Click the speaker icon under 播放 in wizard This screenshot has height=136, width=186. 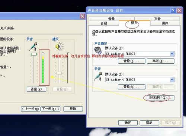(59, 46)
